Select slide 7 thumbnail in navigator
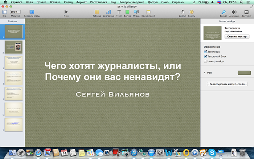The height and width of the screenshot is (159, 254). (x=14, y=125)
